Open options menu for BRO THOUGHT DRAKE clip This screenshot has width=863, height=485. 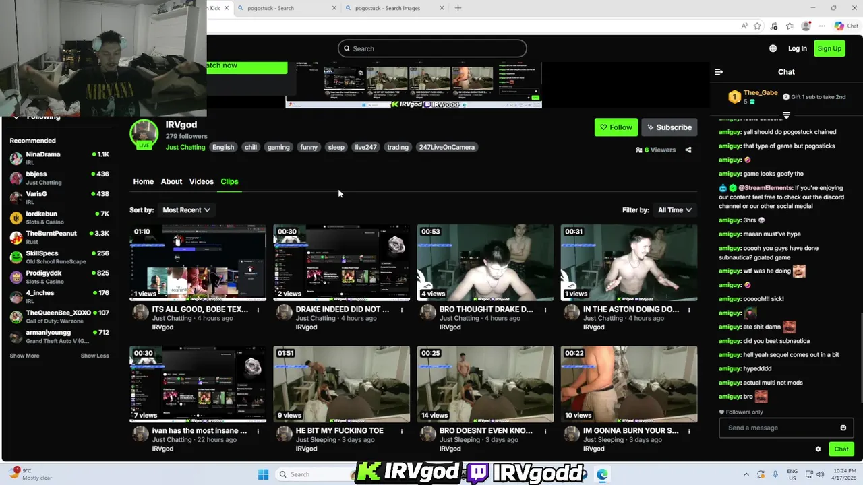pos(545,310)
